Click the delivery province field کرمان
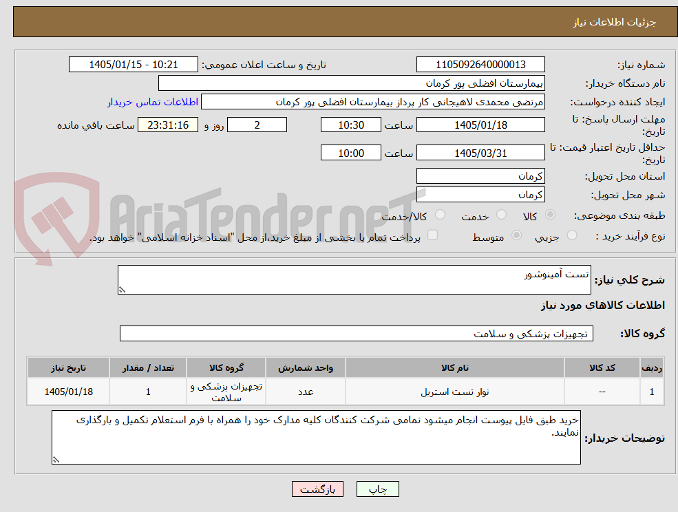The height and width of the screenshot is (512, 678). 480,176
